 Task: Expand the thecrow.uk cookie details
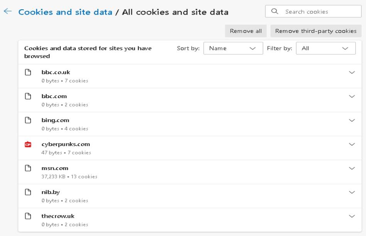(x=352, y=216)
